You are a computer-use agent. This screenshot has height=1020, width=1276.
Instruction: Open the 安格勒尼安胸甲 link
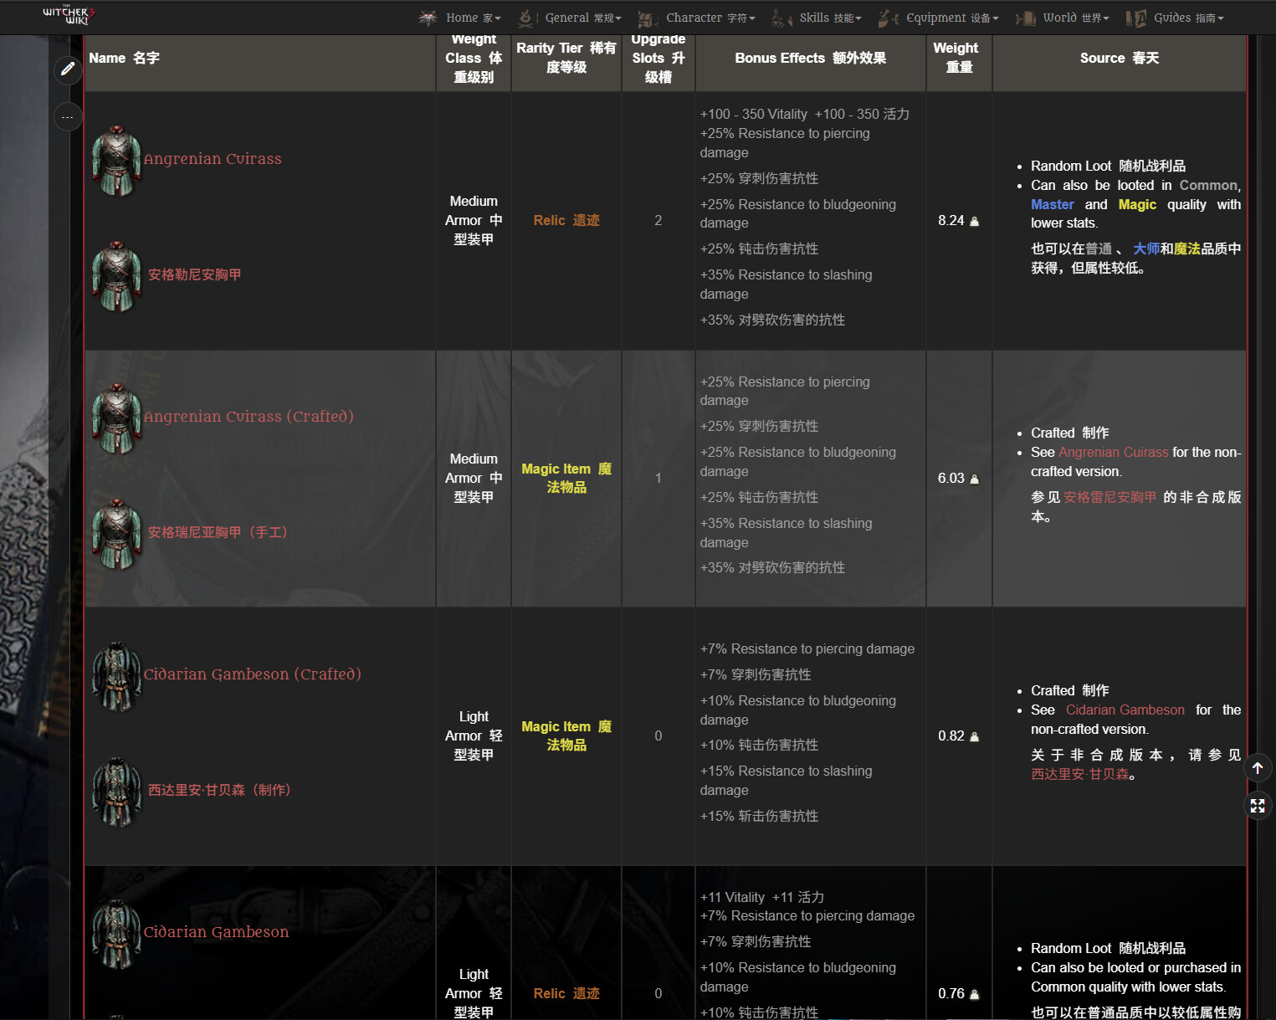pyautogui.click(x=194, y=274)
